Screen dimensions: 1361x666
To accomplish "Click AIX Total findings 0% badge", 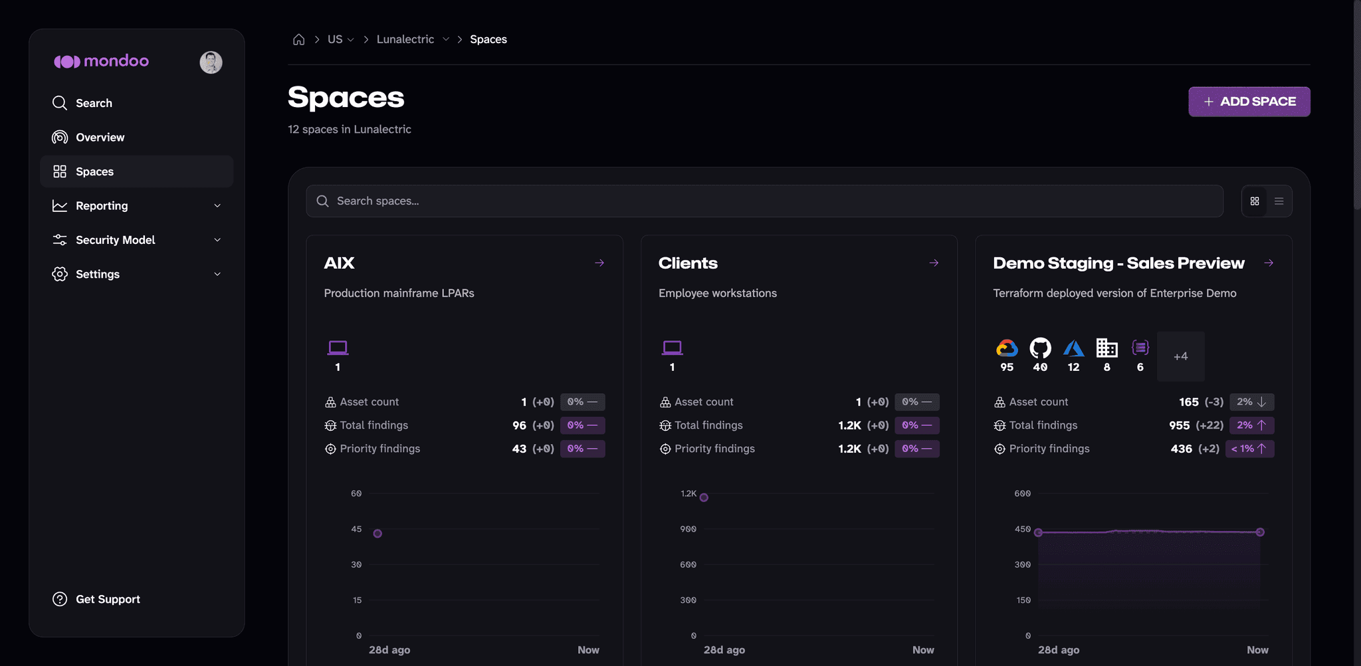I will click(582, 425).
